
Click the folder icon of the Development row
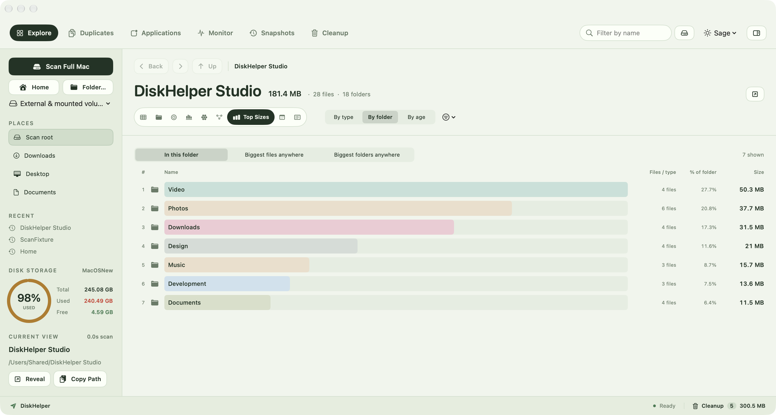[x=155, y=283]
